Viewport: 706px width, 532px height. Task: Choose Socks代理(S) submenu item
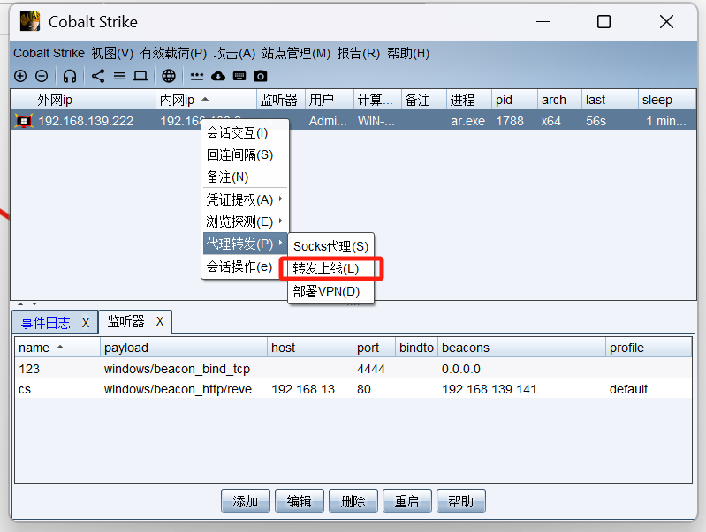331,246
